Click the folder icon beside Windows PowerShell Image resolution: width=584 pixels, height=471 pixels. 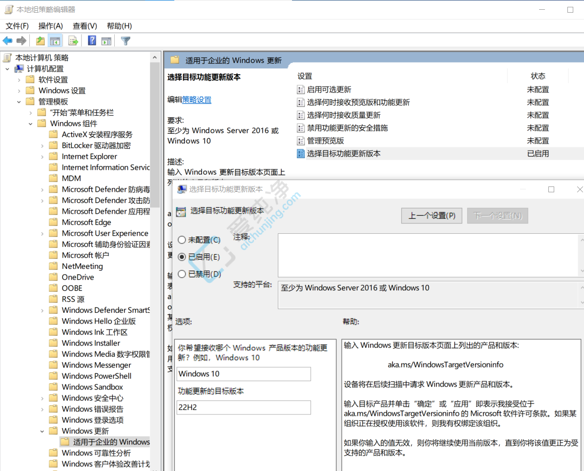[54, 376]
